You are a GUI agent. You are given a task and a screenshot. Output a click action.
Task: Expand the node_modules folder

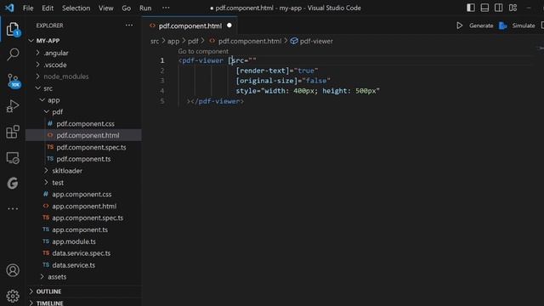(66, 76)
